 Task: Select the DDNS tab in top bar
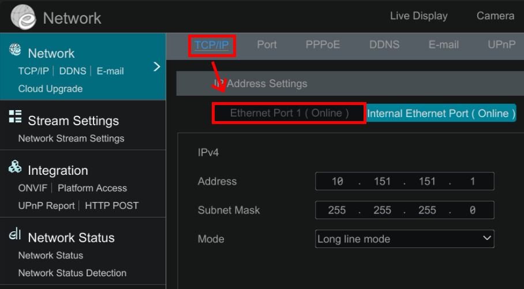384,45
